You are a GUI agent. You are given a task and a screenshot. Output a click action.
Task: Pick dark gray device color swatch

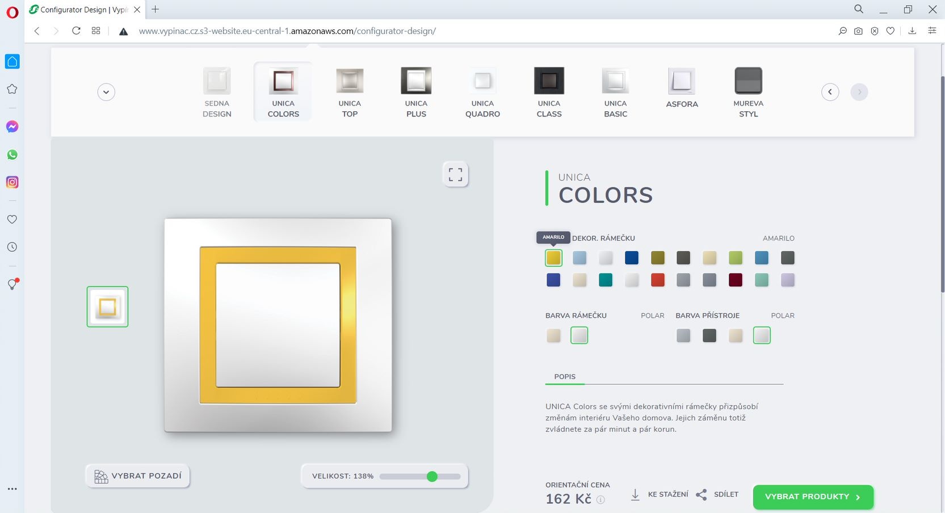click(709, 335)
